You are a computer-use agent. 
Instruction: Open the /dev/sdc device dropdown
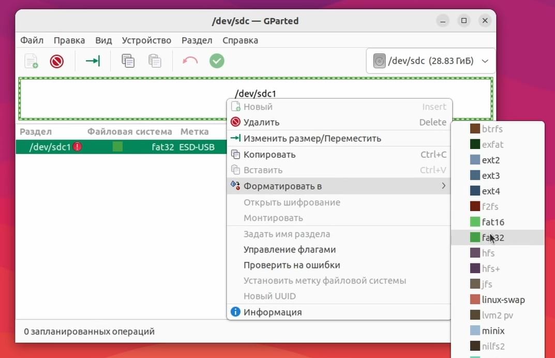(x=430, y=61)
